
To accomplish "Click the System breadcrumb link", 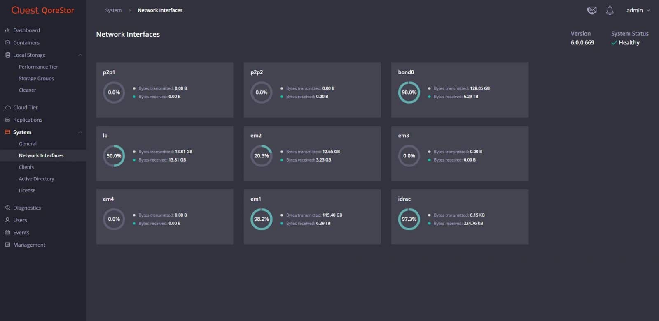I will (x=113, y=10).
